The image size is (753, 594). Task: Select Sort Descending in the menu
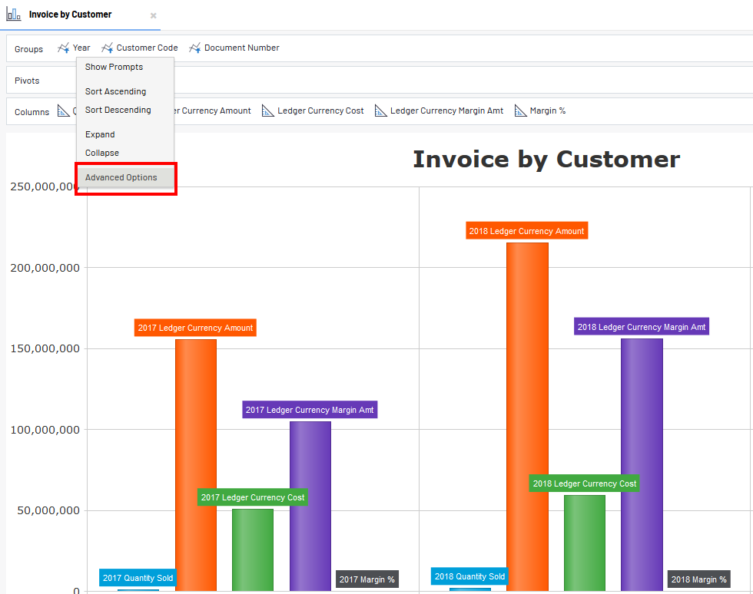(x=118, y=111)
